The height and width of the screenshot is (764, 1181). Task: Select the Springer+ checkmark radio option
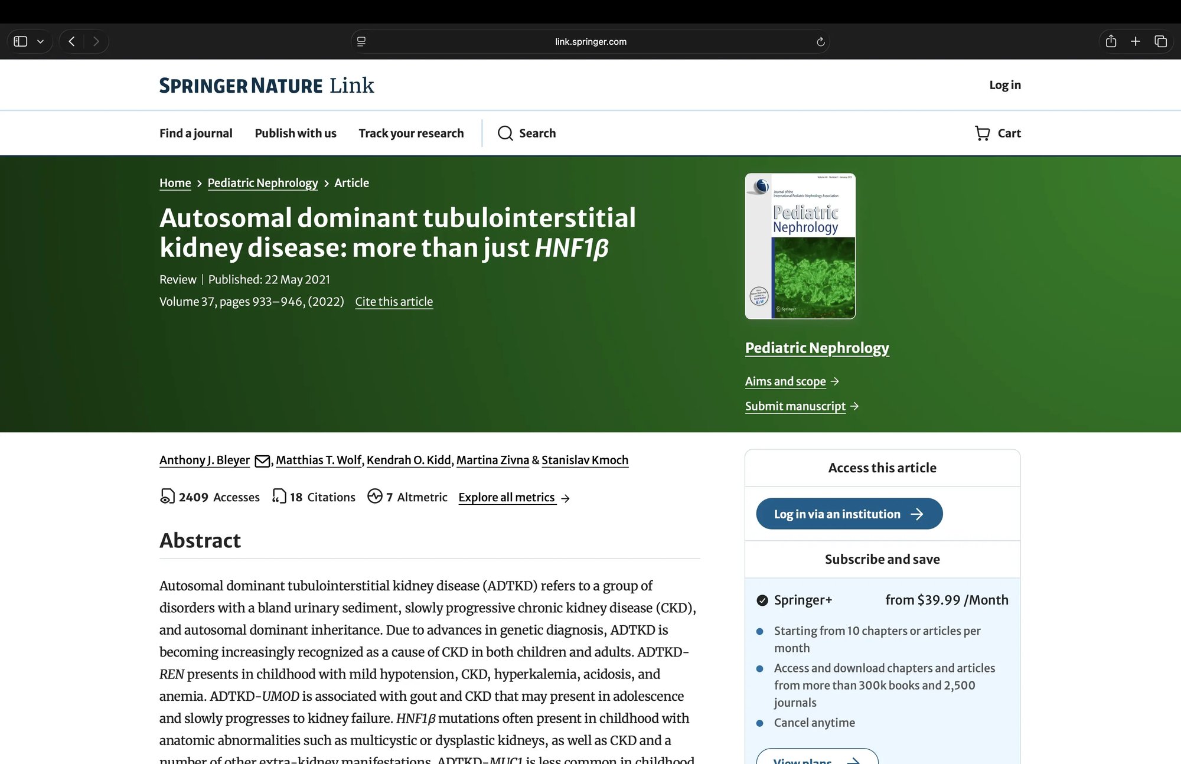[x=762, y=600]
